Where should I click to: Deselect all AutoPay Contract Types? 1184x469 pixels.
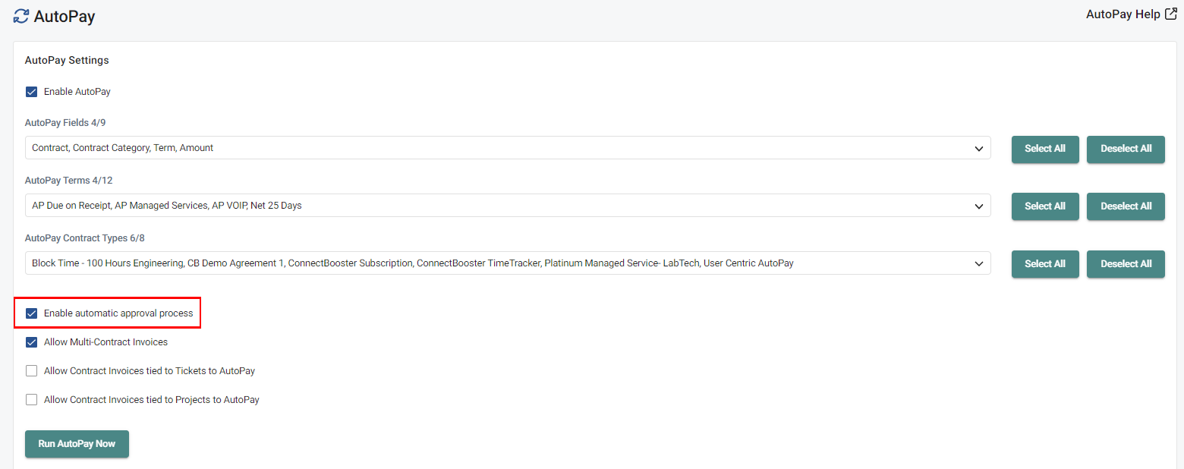click(x=1126, y=263)
